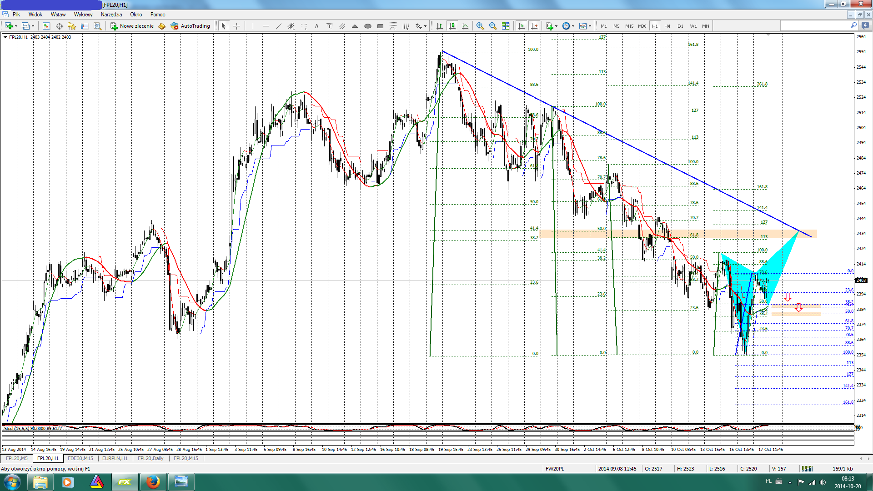Tile chart windows icon
This screenshot has height=491, width=873.
(x=505, y=26)
